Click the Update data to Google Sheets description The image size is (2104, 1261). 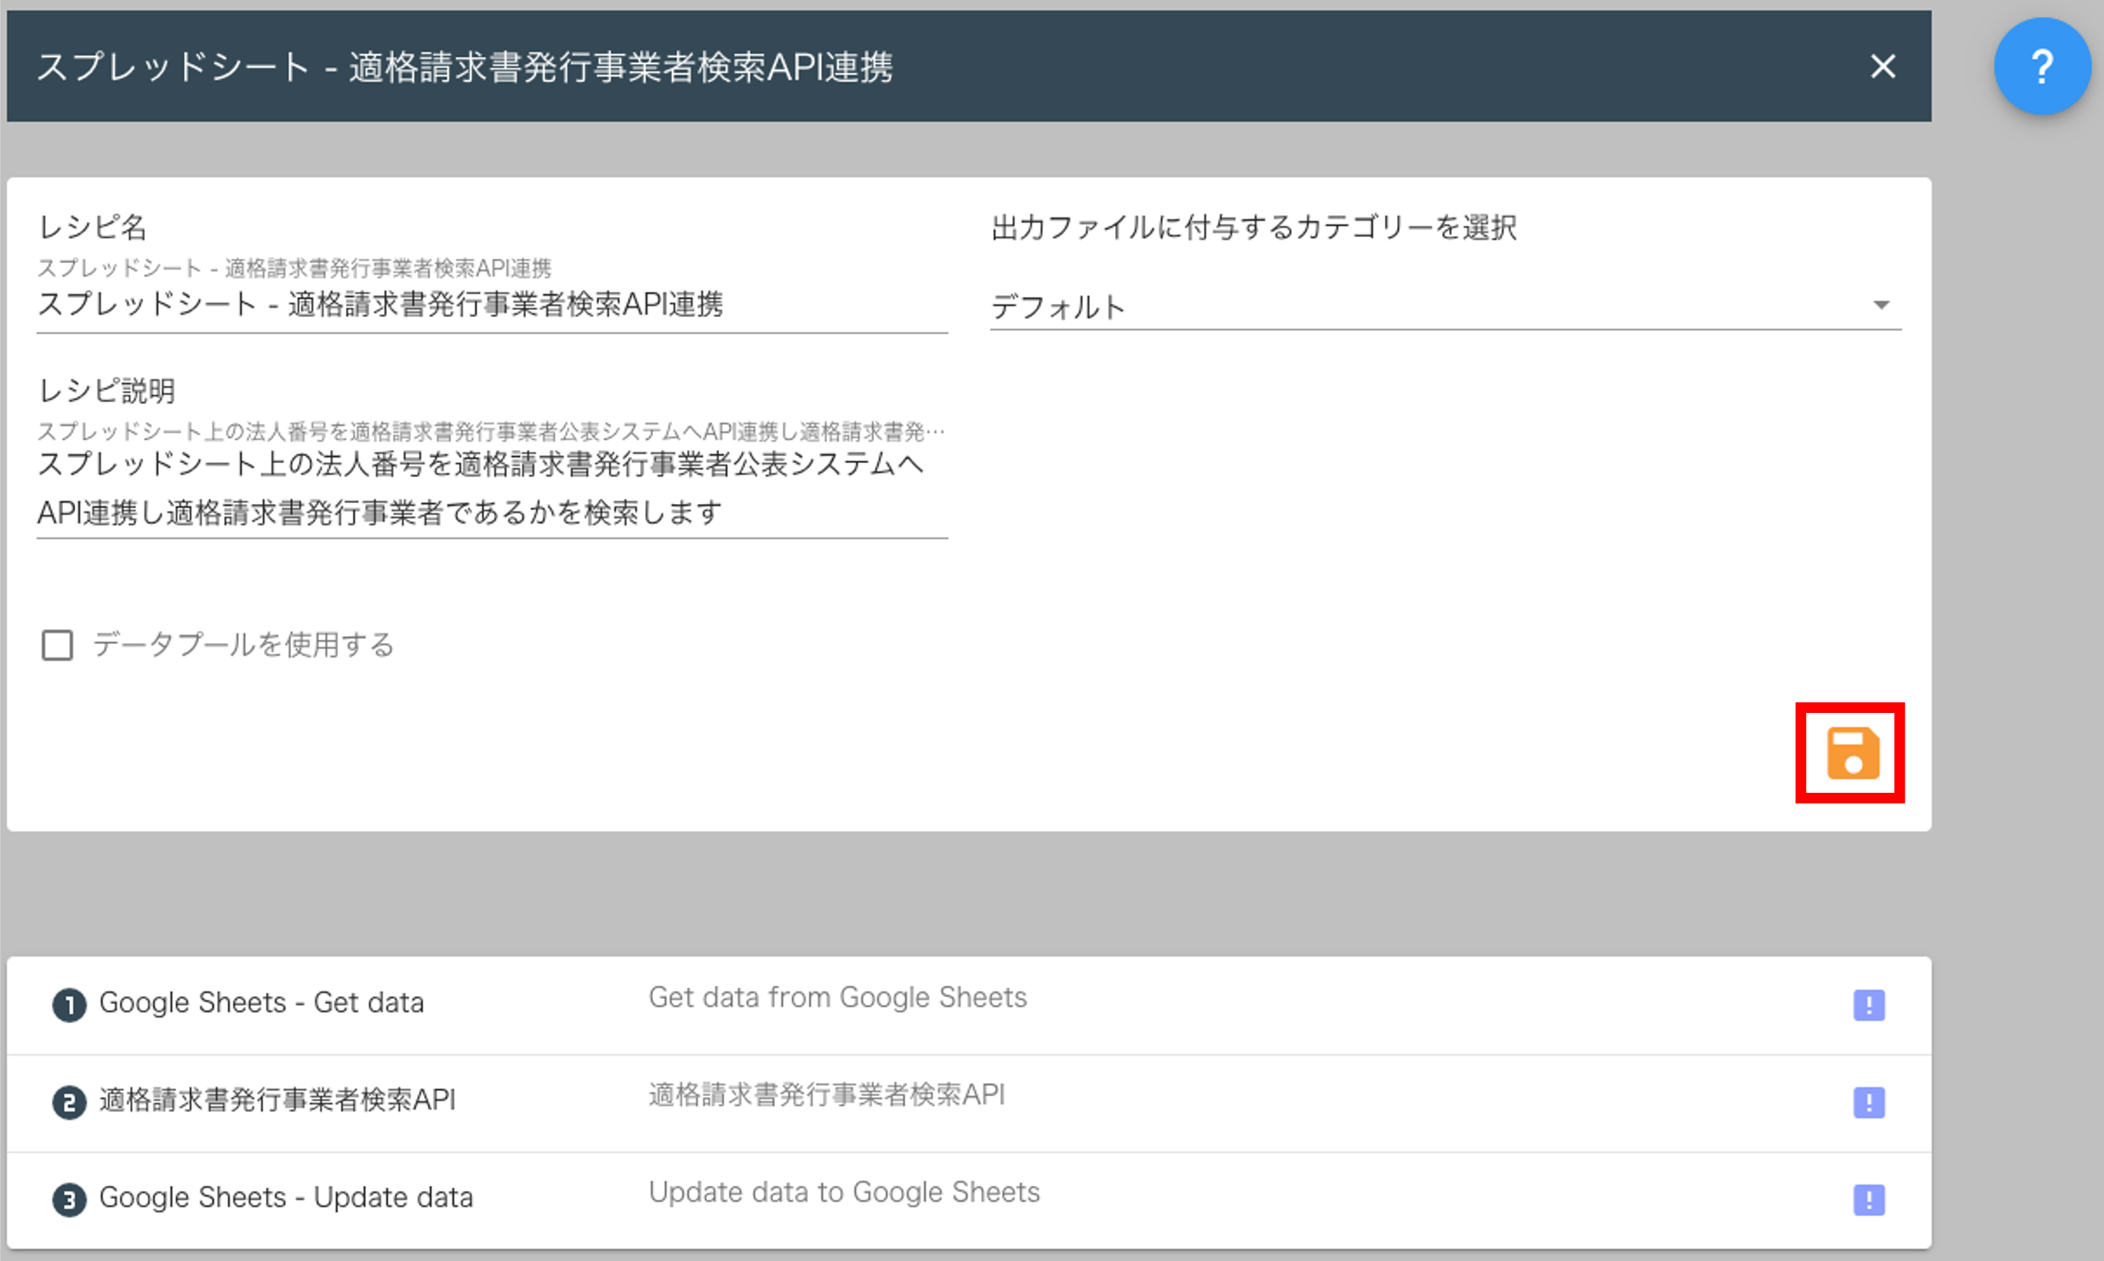844,1192
